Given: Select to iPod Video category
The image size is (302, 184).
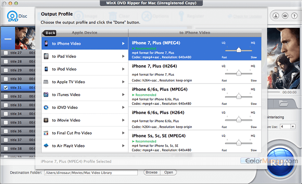Looking at the screenshot, I should coord(64,69).
